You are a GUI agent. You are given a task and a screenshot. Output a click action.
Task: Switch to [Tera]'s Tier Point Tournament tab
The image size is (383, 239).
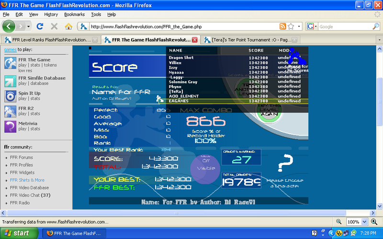[x=249, y=40]
